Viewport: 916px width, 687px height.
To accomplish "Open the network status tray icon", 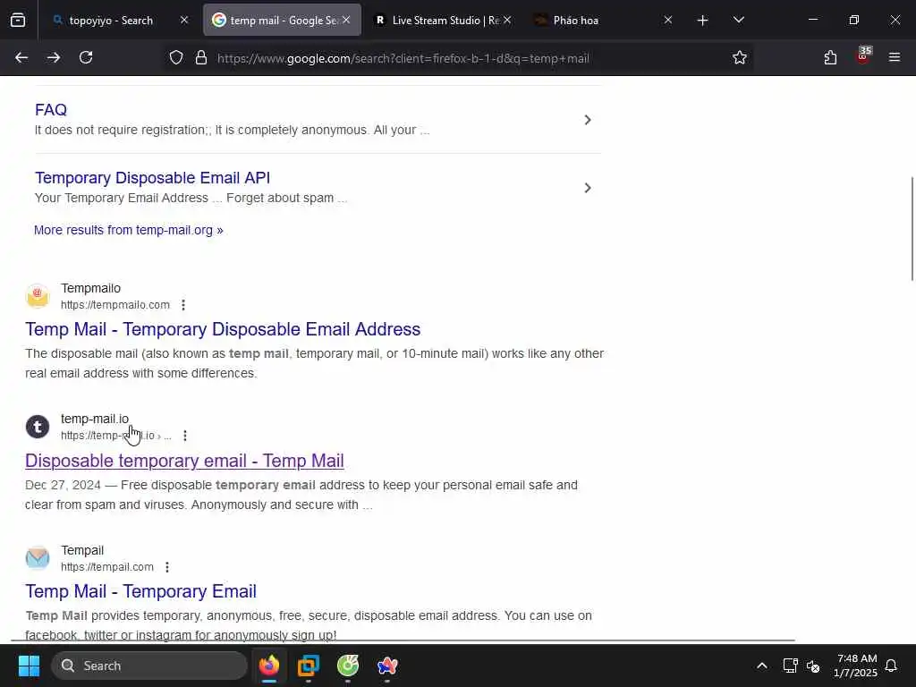I will 790,666.
